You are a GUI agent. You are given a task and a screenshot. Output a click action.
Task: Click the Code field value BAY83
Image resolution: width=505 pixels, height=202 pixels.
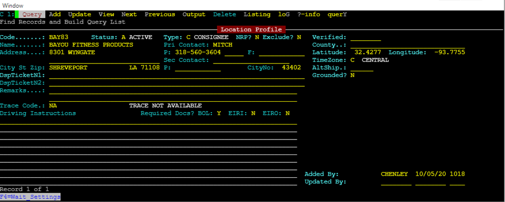click(59, 37)
